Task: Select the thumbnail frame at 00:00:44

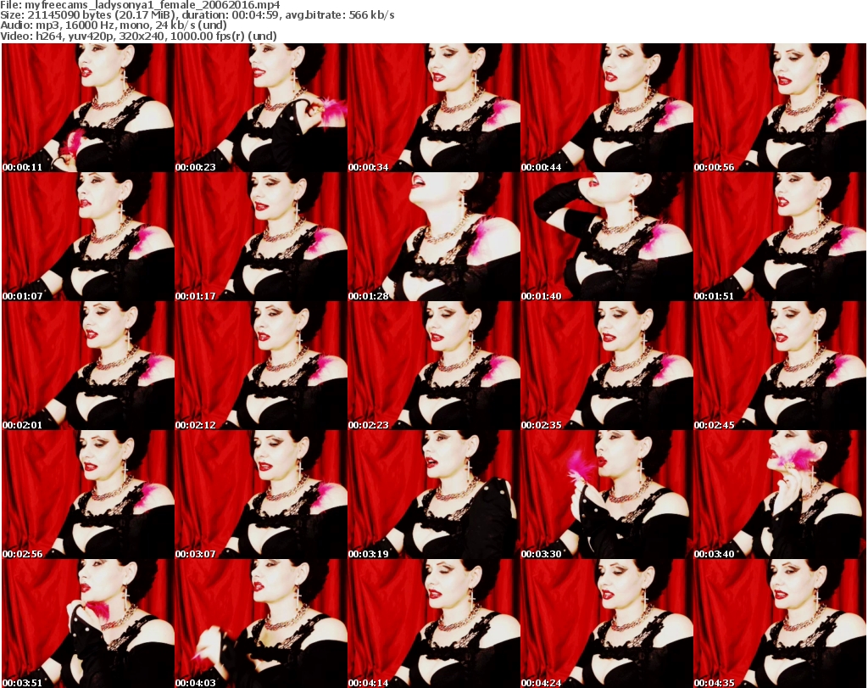Action: (607, 108)
